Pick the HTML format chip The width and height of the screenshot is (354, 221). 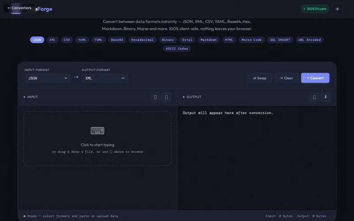(x=229, y=40)
